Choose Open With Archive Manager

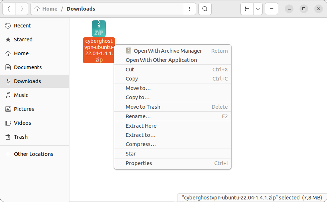pyautogui.click(x=173, y=51)
